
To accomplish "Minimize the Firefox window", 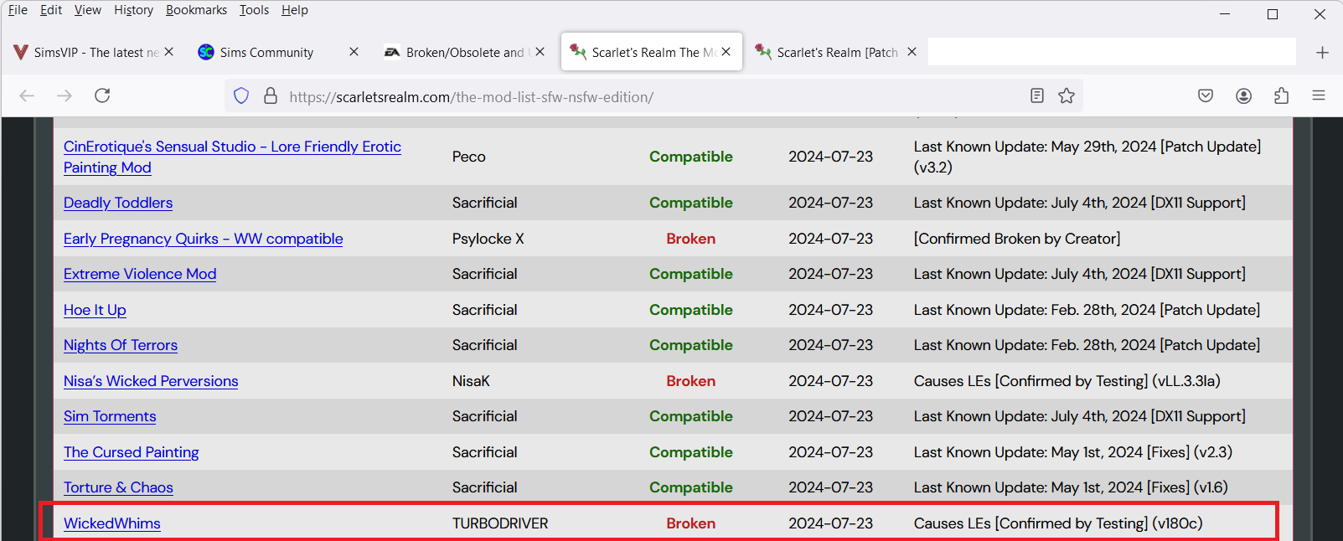I will pyautogui.click(x=1225, y=14).
